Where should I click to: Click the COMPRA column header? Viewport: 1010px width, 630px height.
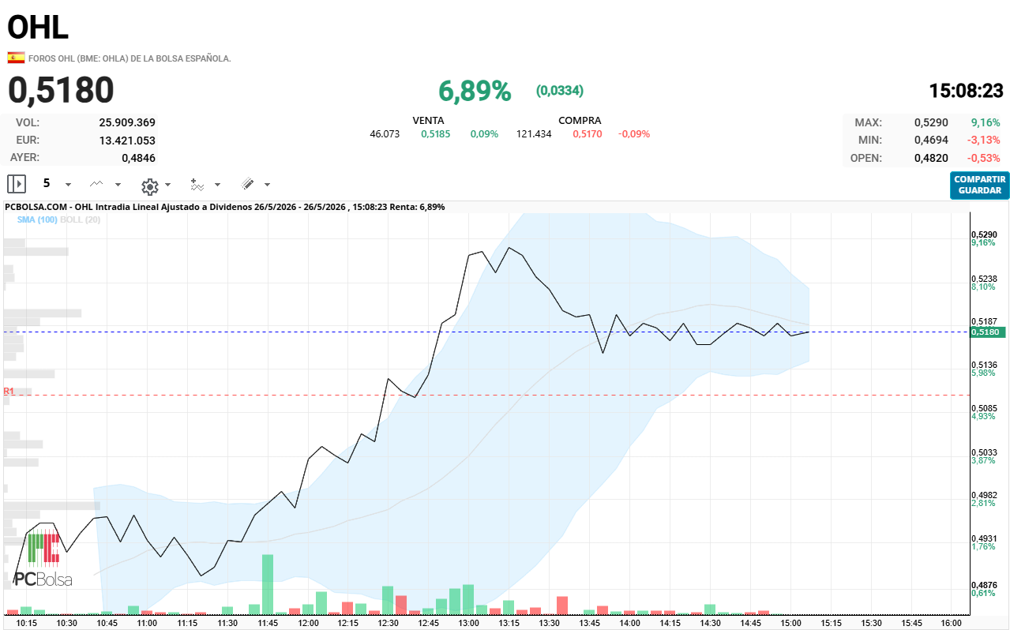[580, 121]
